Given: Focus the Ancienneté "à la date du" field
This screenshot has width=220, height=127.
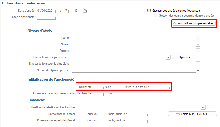Looking at the screenshot, I should pos(160,87).
